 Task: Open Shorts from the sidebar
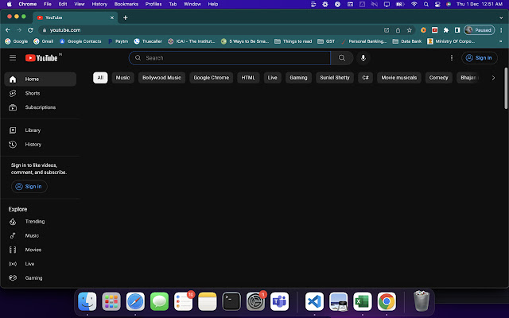(41, 93)
